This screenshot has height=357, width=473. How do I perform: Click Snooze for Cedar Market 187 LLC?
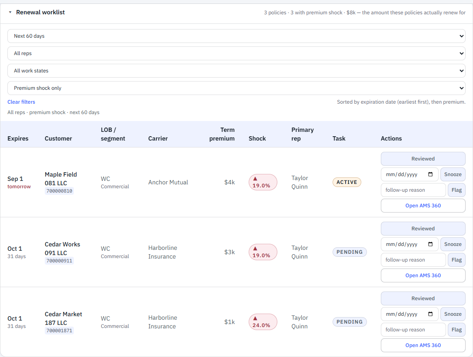(453, 314)
